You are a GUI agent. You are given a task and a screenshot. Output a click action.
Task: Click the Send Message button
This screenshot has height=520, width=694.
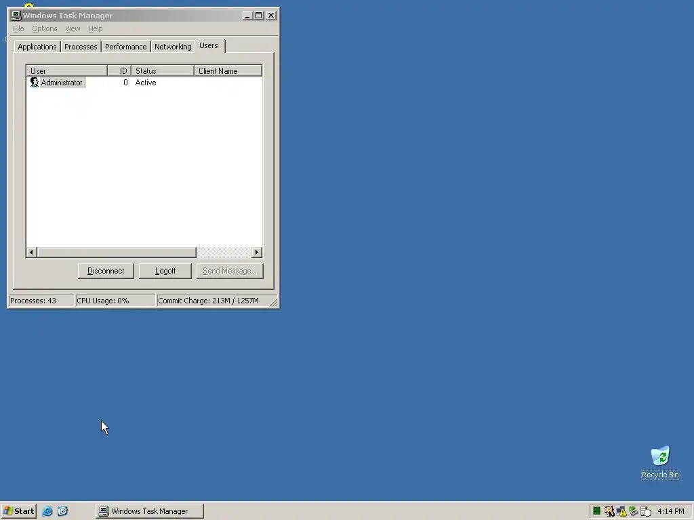click(x=230, y=271)
